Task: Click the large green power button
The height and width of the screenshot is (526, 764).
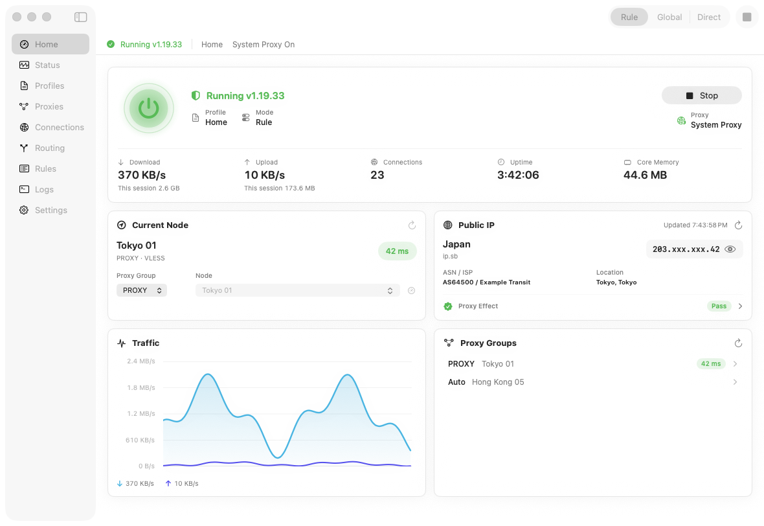Action: (x=149, y=108)
